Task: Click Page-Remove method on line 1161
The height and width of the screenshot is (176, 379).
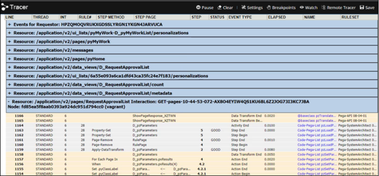Action: [102, 140]
